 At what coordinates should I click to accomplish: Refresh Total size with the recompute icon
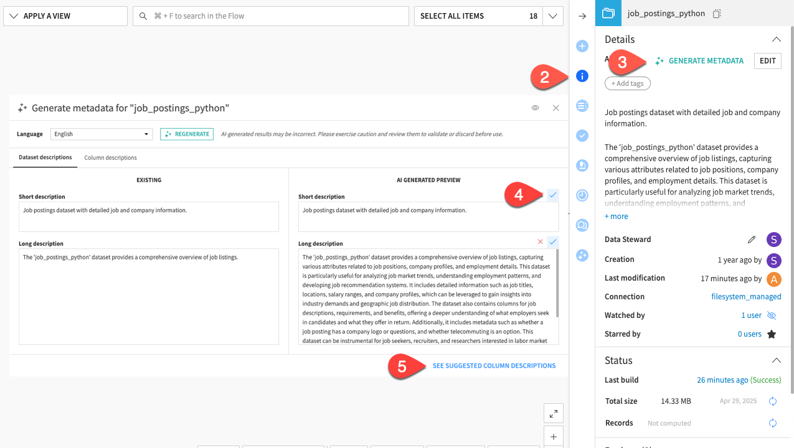pos(773,401)
